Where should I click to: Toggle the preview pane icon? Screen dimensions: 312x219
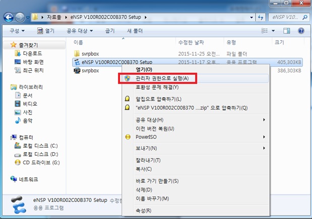tap(286, 31)
